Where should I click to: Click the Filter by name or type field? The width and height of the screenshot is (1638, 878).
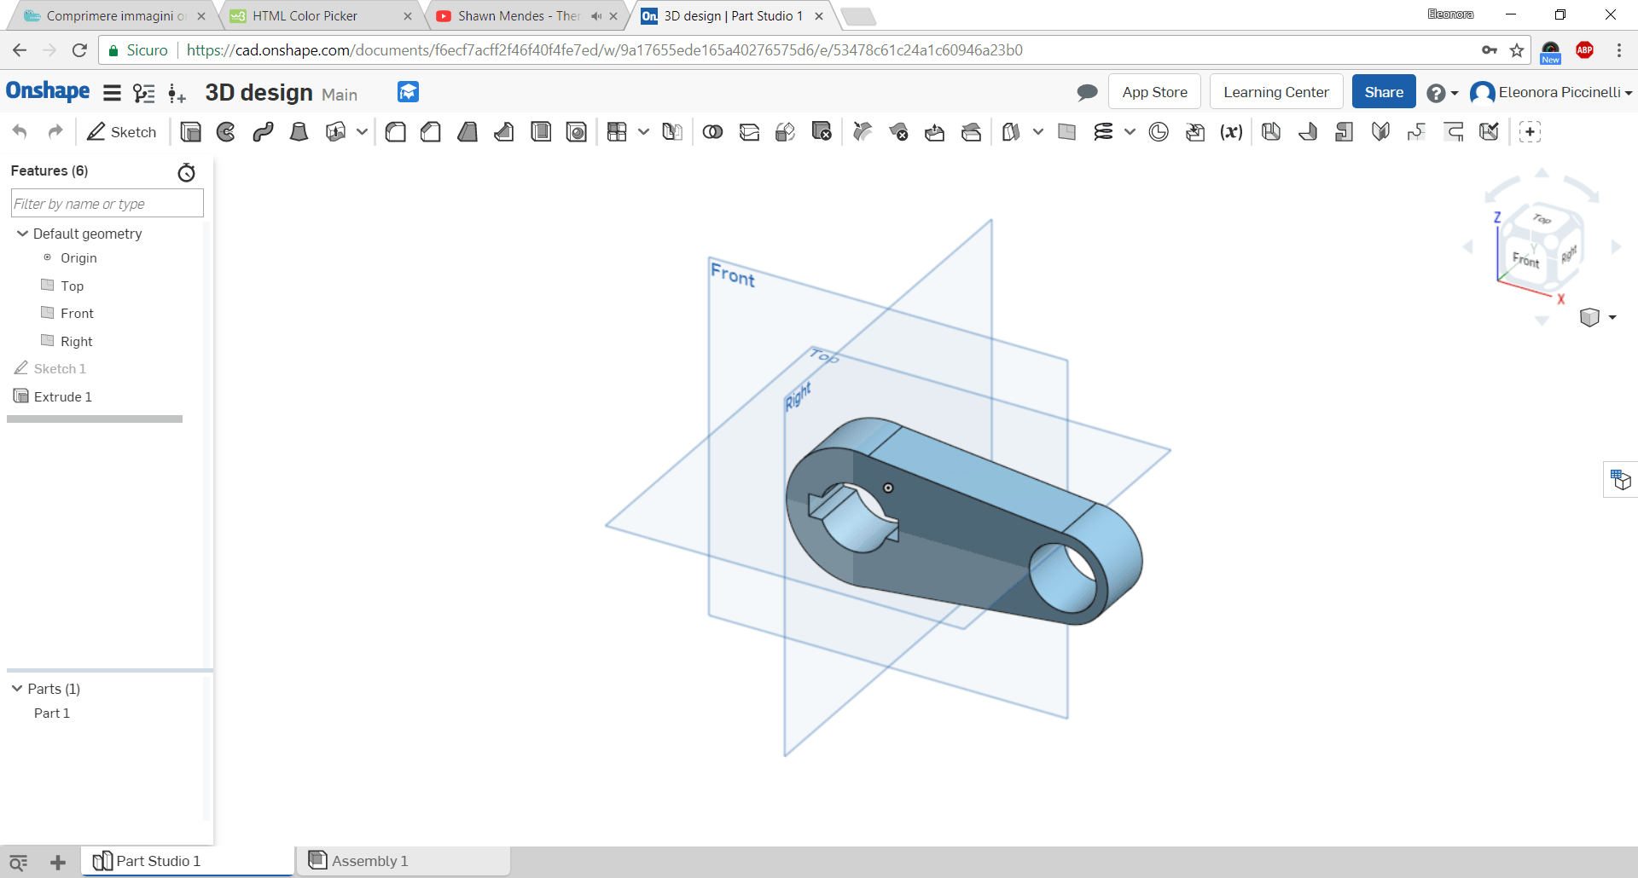(x=107, y=204)
